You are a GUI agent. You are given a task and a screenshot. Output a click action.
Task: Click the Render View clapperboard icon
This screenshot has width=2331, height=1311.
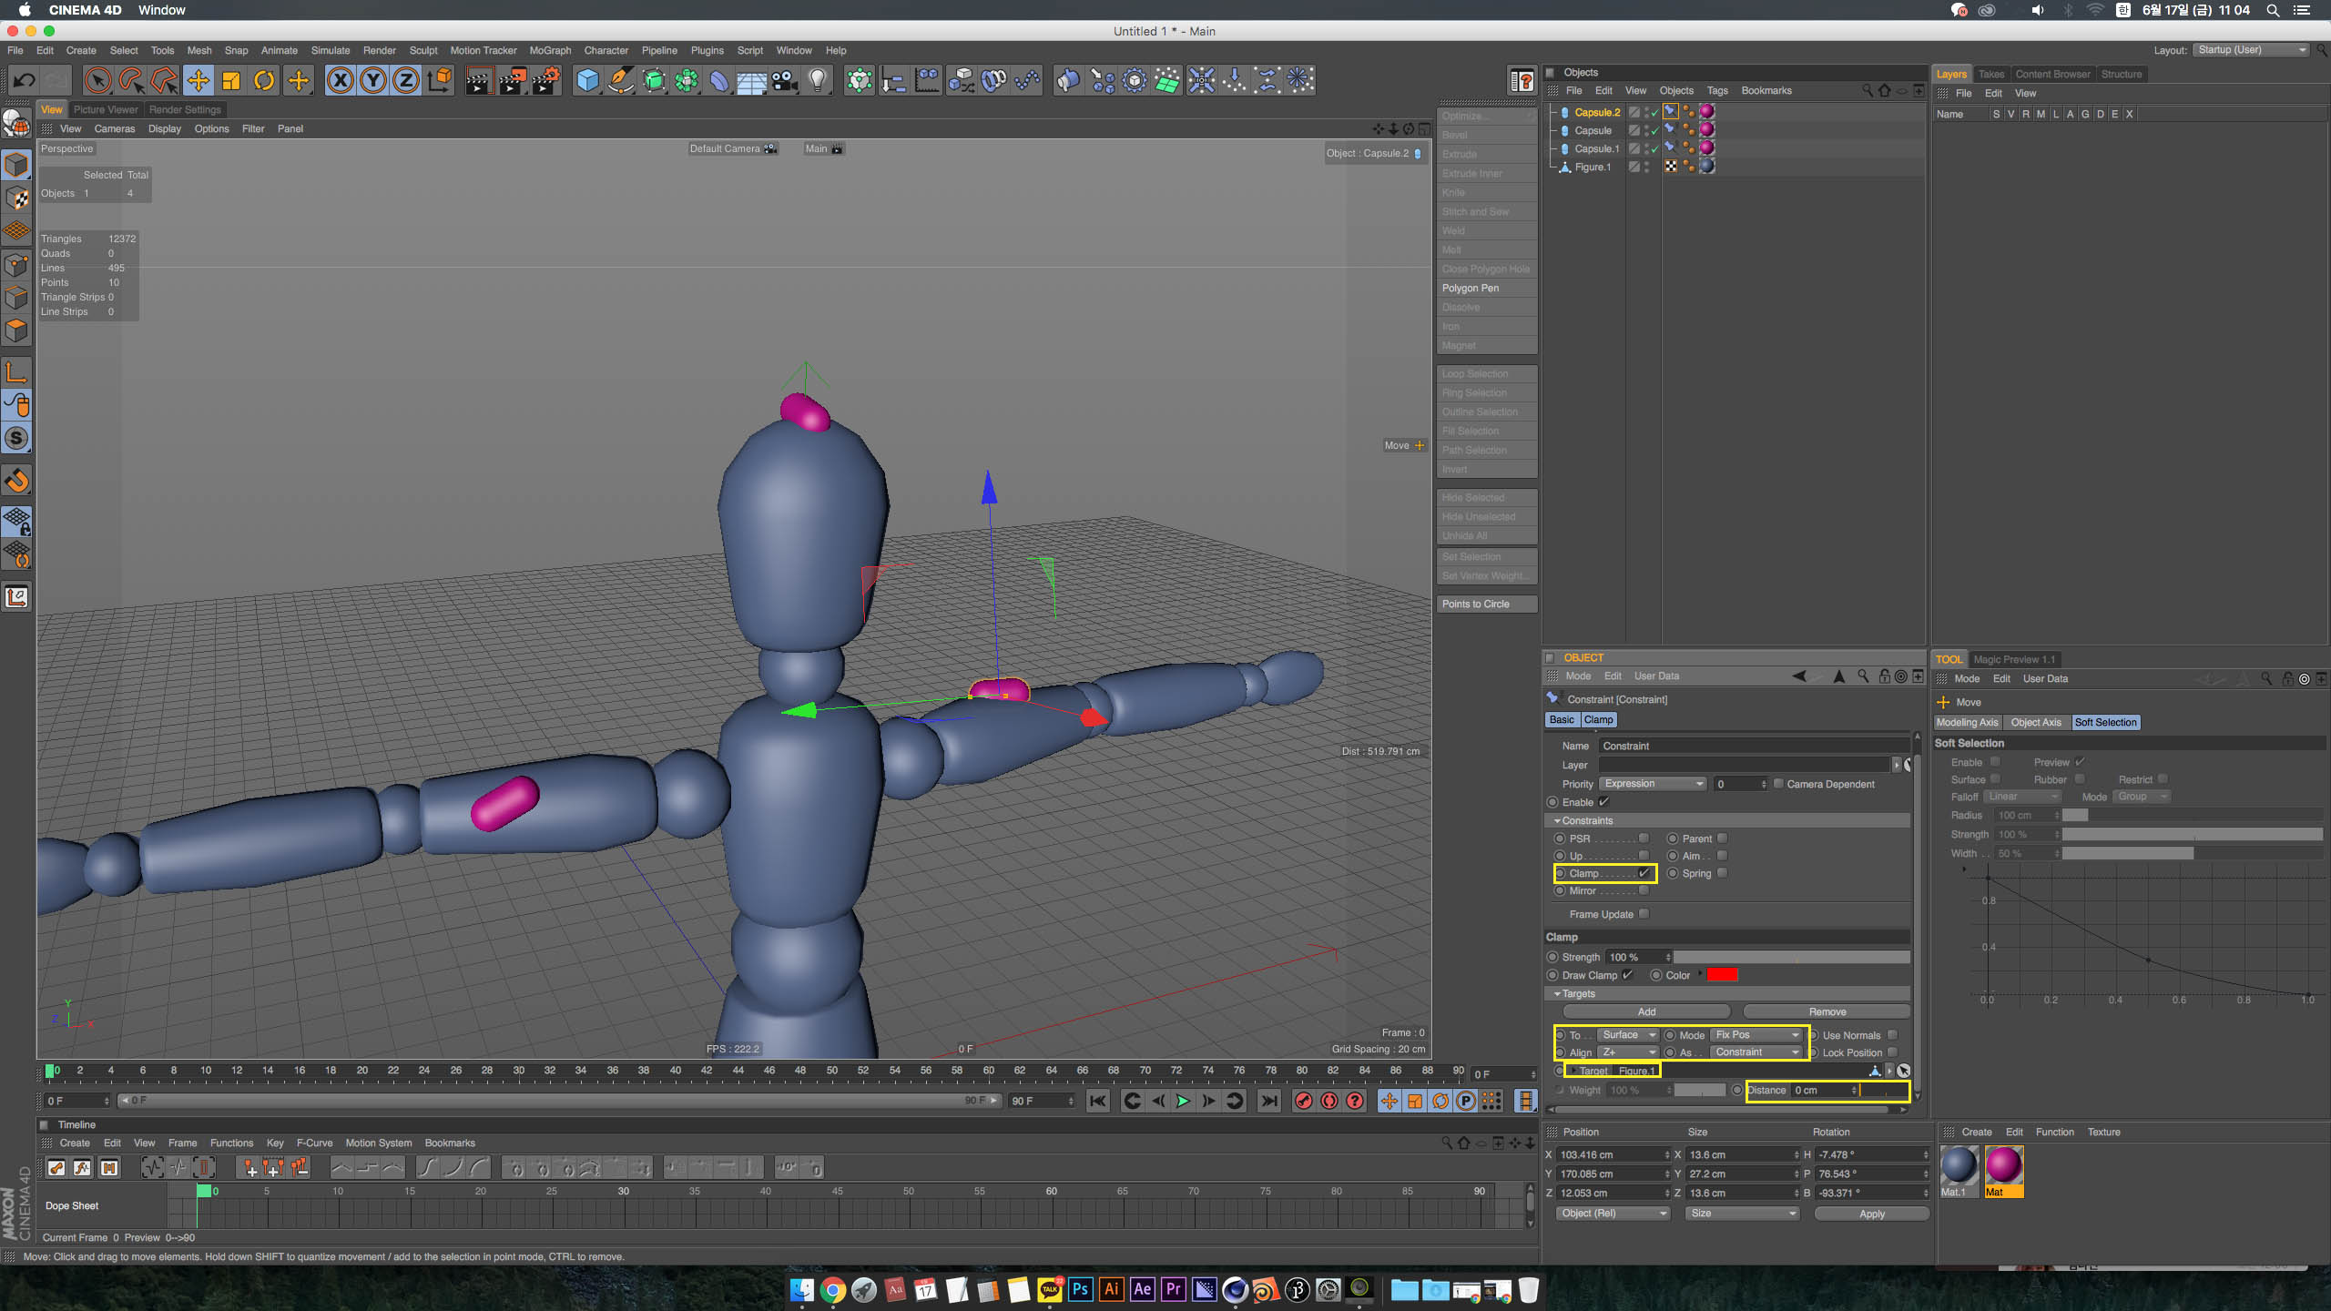479,81
